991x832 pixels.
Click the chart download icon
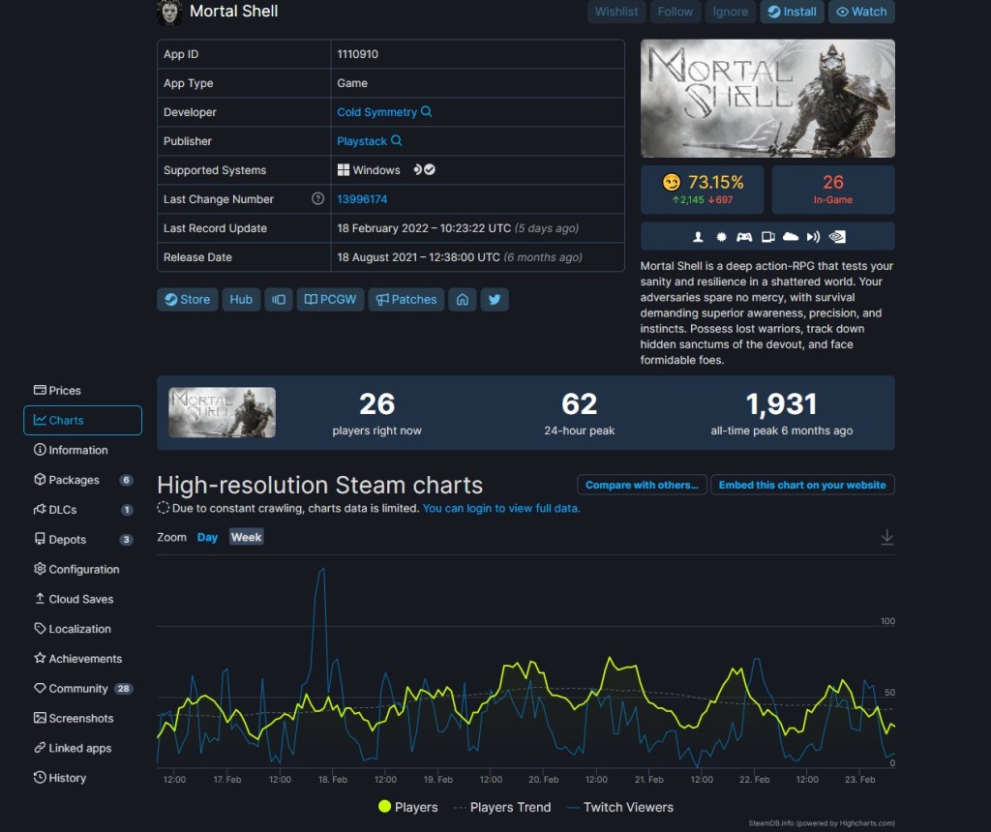(x=886, y=538)
